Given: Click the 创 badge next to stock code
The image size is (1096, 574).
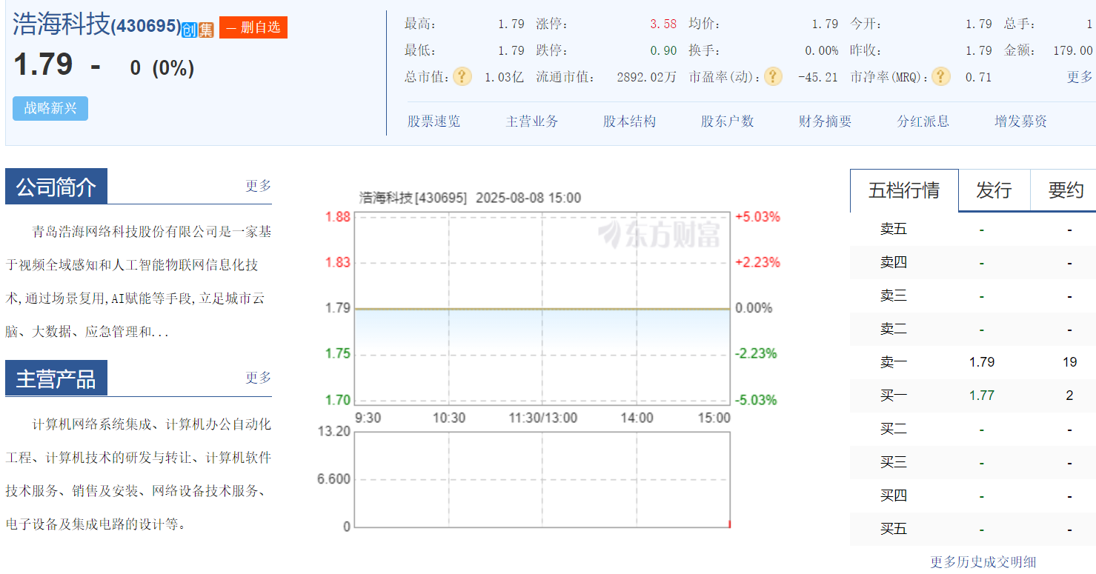Looking at the screenshot, I should 190,30.
